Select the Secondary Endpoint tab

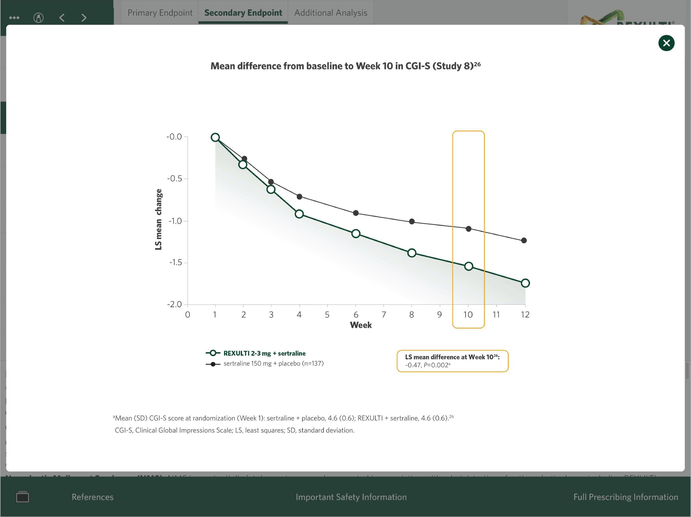point(243,13)
